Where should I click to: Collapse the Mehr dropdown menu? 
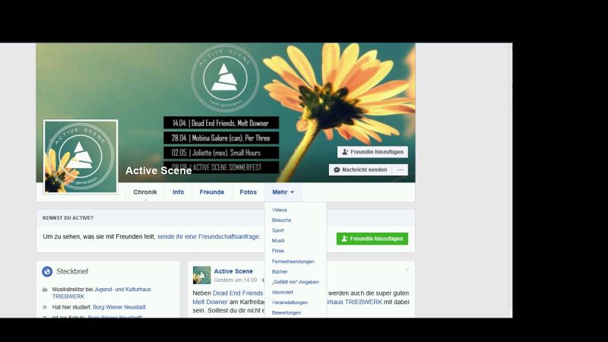pyautogui.click(x=283, y=192)
